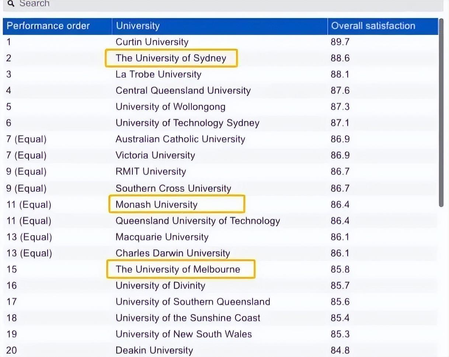
Task: Select University of Technology Sydney
Action: pos(187,123)
